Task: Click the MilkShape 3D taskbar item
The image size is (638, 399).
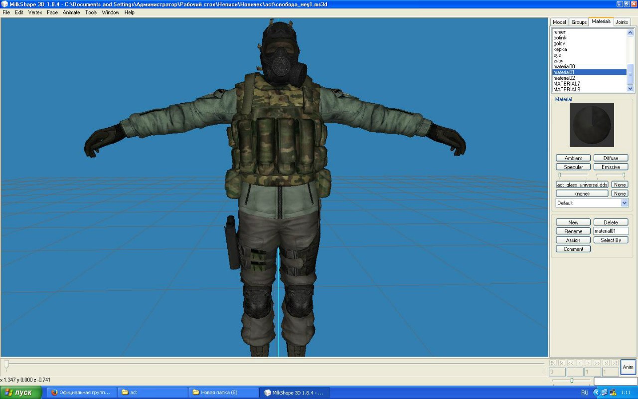Action: 295,393
